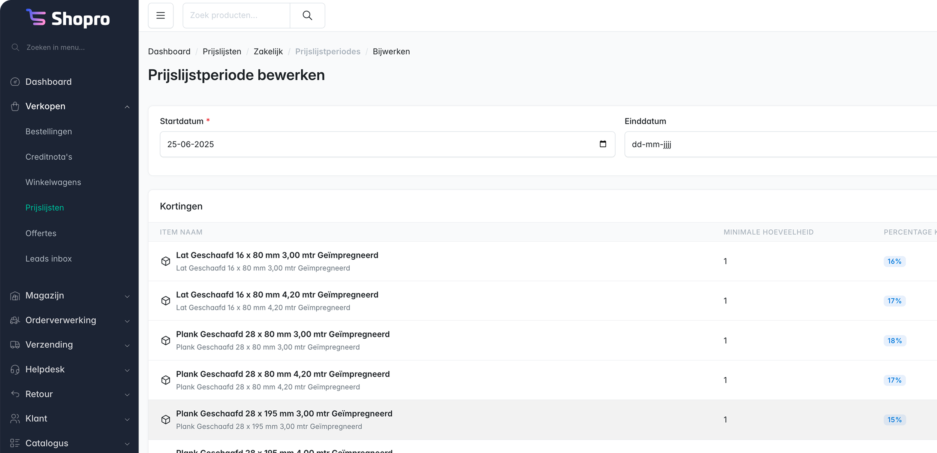Open Bestellingen in the sidebar
937x453 pixels.
pos(49,132)
